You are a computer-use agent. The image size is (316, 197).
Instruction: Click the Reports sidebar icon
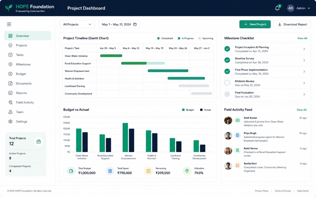tap(11, 93)
